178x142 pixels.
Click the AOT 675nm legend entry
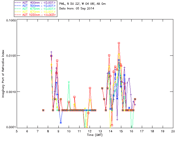click(x=35, y=9)
